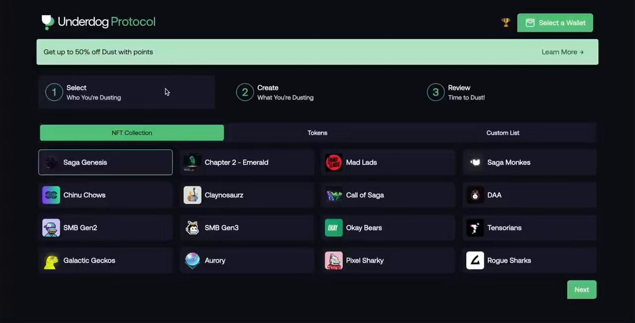This screenshot has width=635, height=323.
Task: Select the Saga Genesis collection label
Action: click(85, 163)
